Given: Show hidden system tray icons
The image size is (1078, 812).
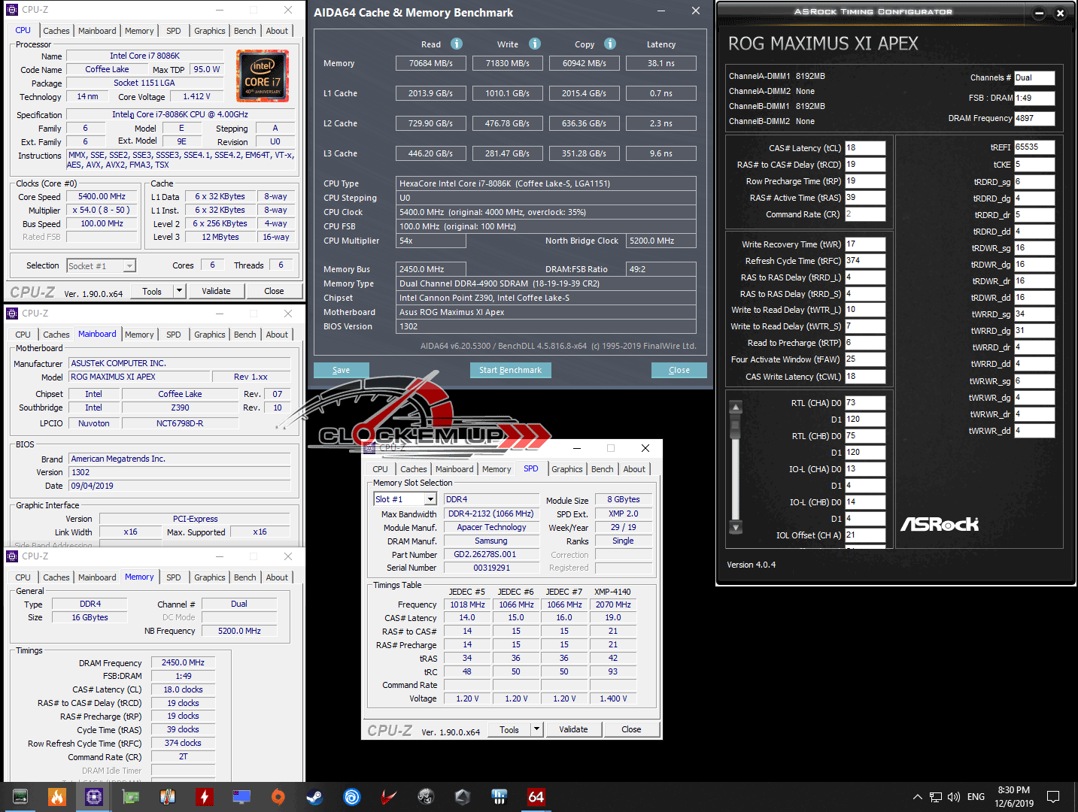Looking at the screenshot, I should (x=917, y=797).
